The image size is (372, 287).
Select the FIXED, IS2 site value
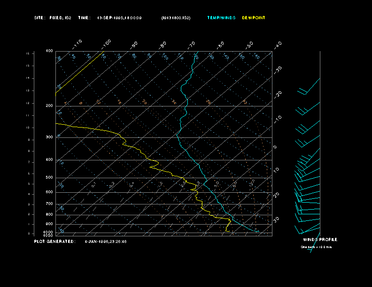click(60, 18)
